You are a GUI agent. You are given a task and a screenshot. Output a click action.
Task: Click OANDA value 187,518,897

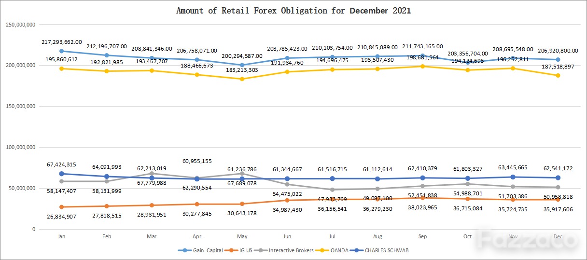[x=557, y=67]
